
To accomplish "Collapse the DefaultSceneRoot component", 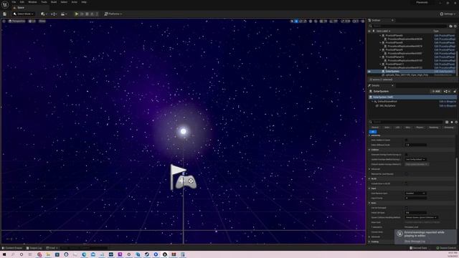I will click(x=373, y=102).
